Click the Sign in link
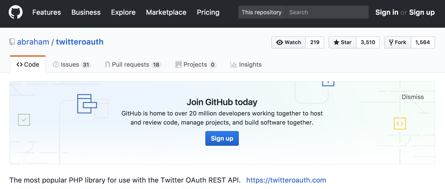Viewport: 445px width, 189px height. point(387,12)
